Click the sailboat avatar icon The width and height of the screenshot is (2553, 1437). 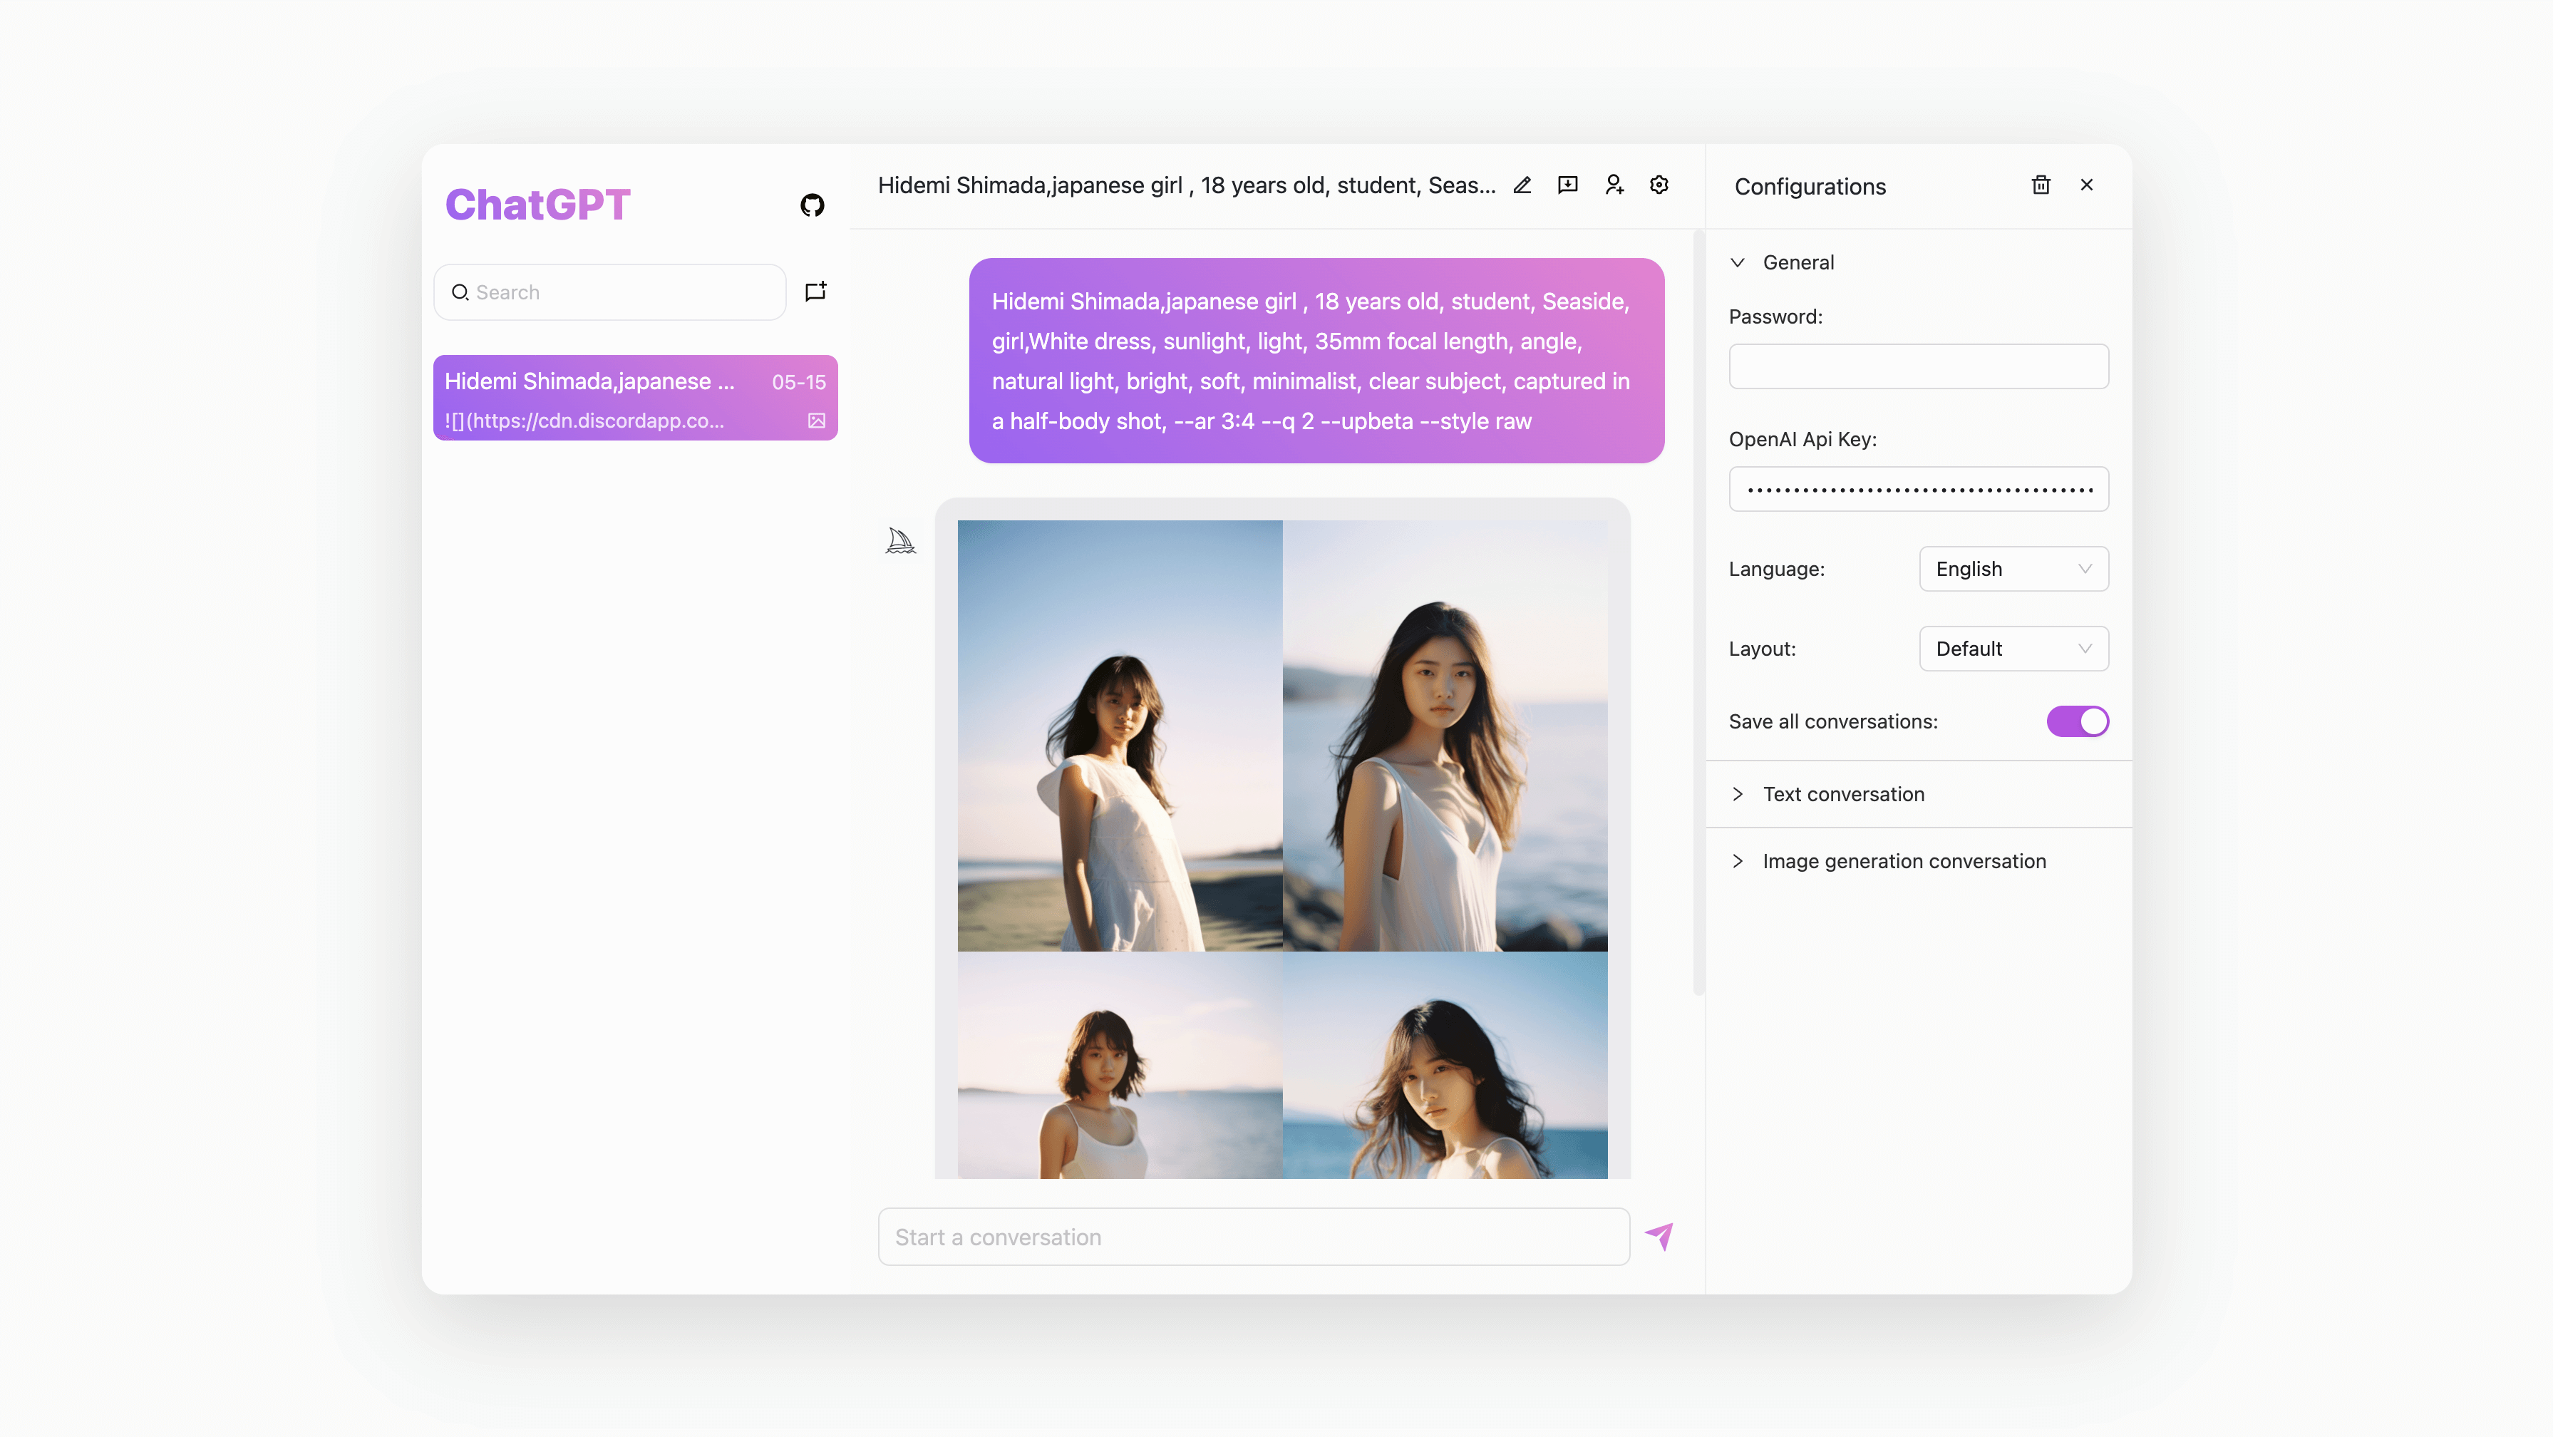coord(900,540)
